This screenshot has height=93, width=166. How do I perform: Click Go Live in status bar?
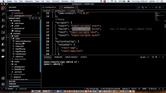pyautogui.click(x=153, y=89)
